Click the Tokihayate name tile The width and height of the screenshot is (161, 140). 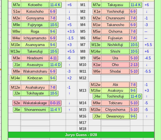pyautogui.click(x=35, y=93)
